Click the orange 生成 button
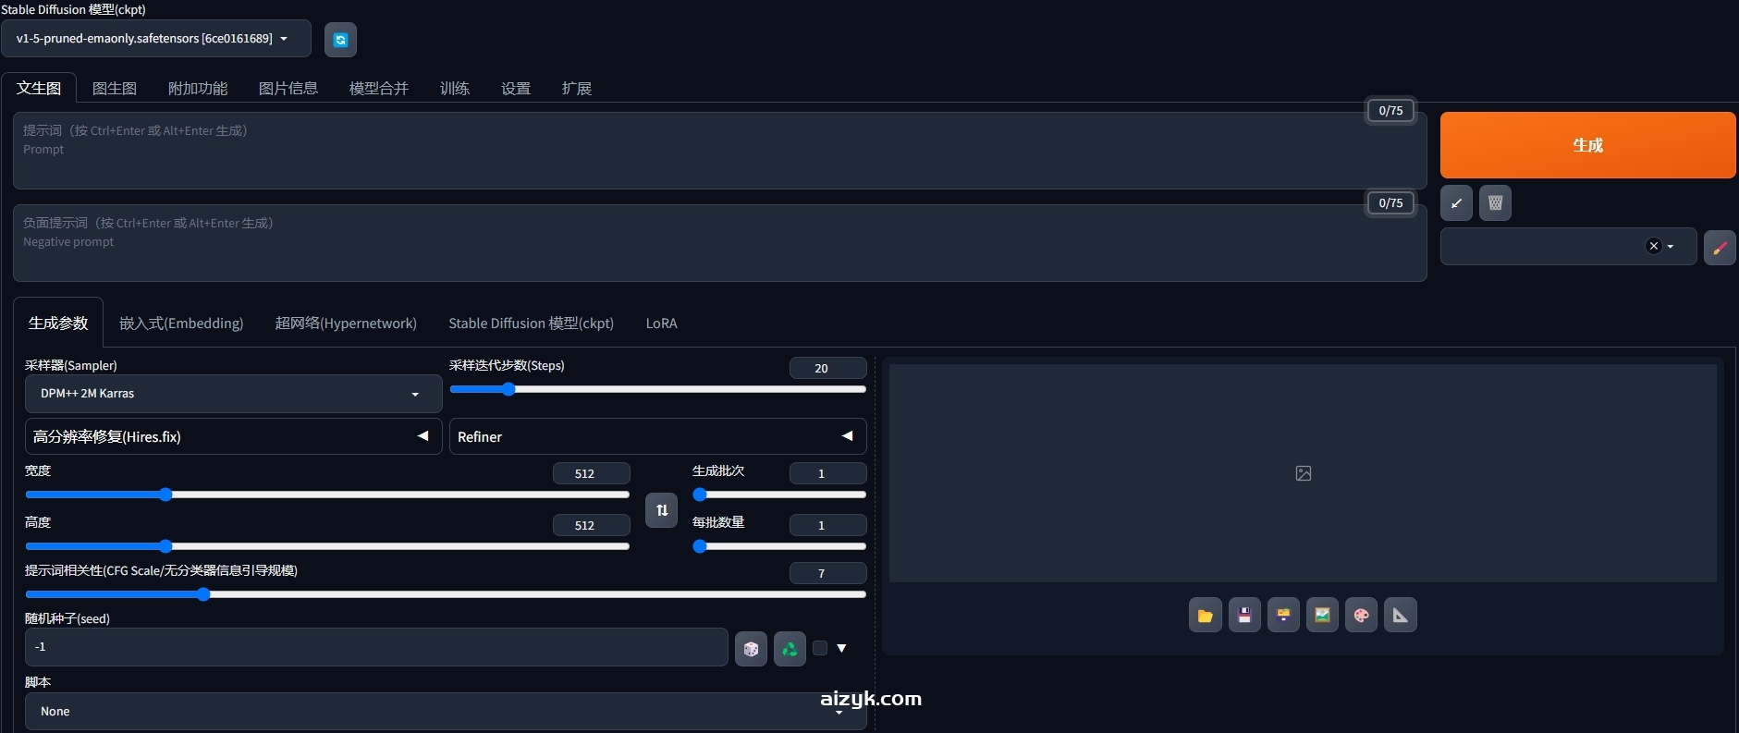 click(1587, 145)
